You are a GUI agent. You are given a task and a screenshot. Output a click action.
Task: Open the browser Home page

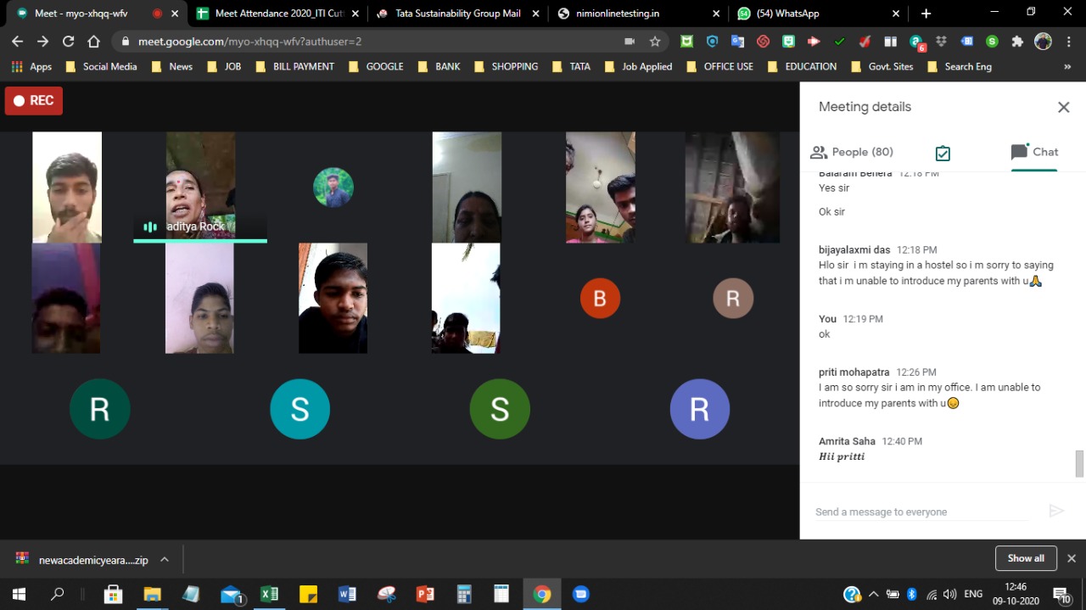tap(94, 41)
